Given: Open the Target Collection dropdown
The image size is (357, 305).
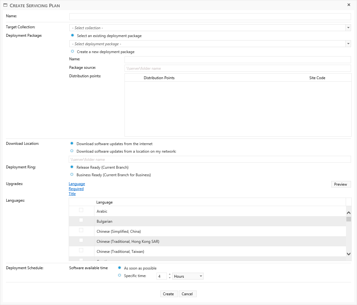Looking at the screenshot, I should (348, 28).
